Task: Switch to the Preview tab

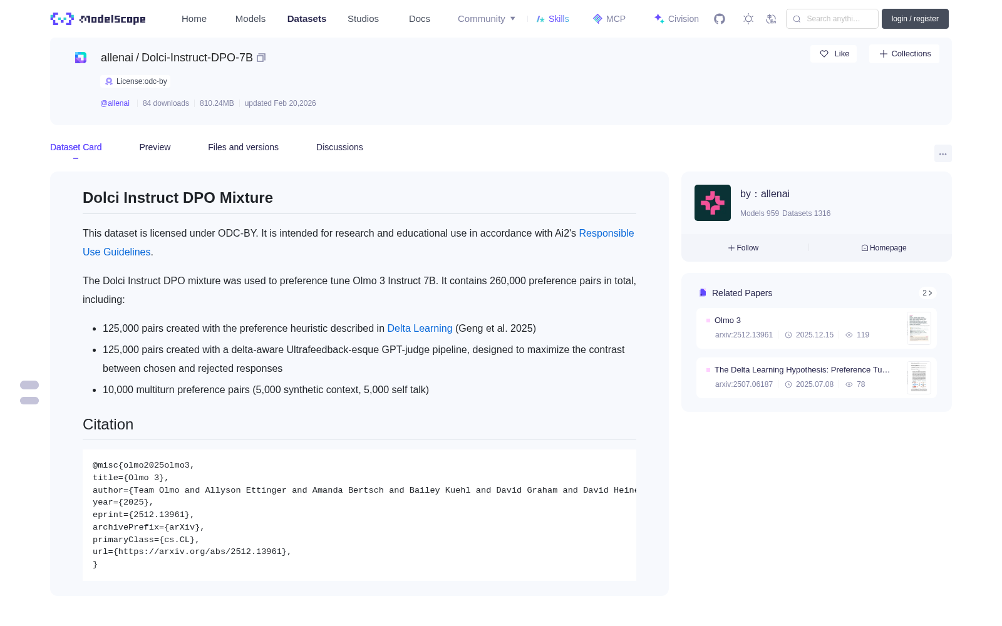Action: [155, 147]
